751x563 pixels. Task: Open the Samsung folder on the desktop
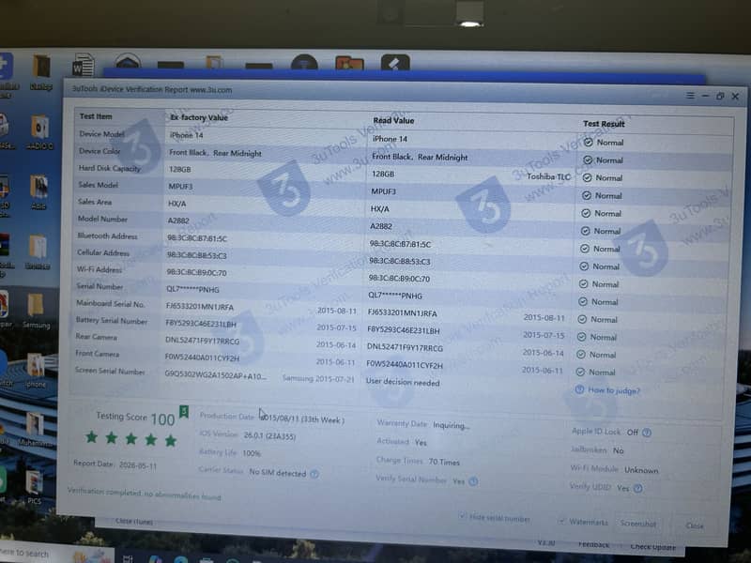pyautogui.click(x=36, y=312)
